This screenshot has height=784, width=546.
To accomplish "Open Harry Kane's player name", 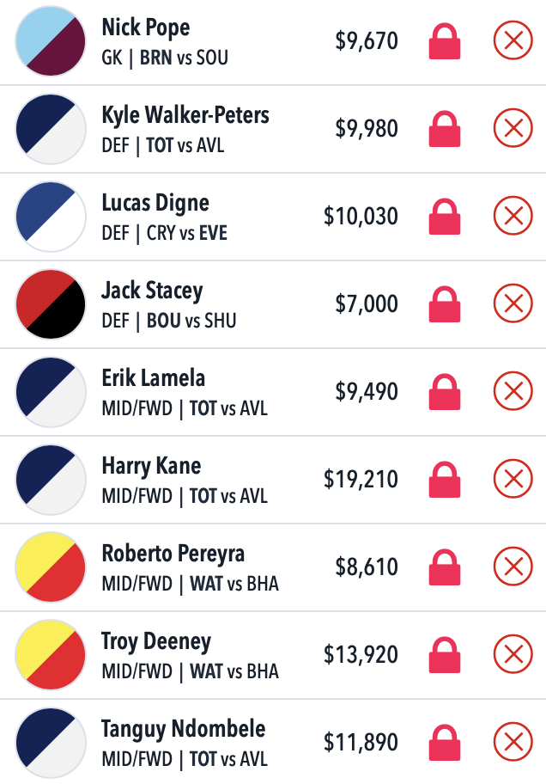I will (x=151, y=466).
